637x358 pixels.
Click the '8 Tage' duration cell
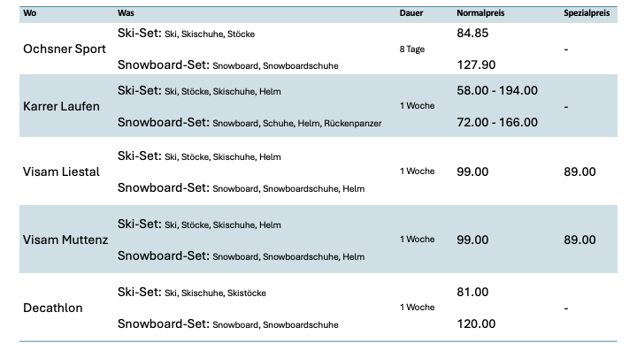(412, 50)
